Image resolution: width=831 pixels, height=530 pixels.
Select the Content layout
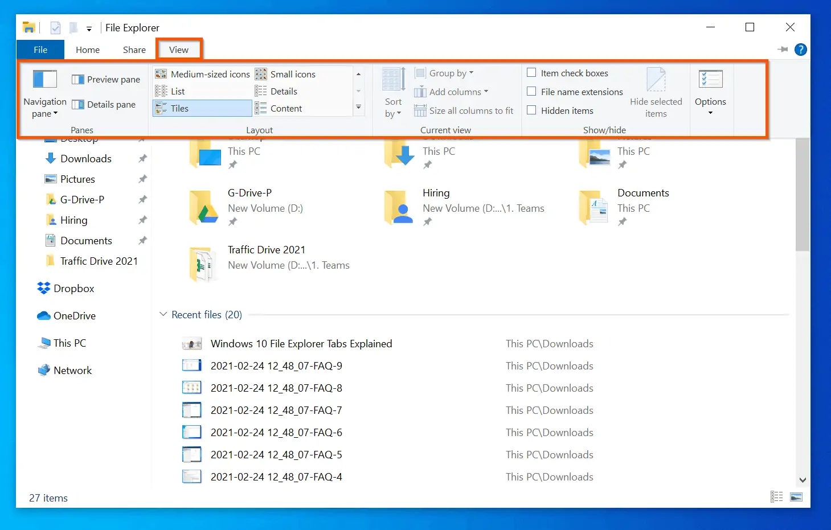(x=279, y=108)
